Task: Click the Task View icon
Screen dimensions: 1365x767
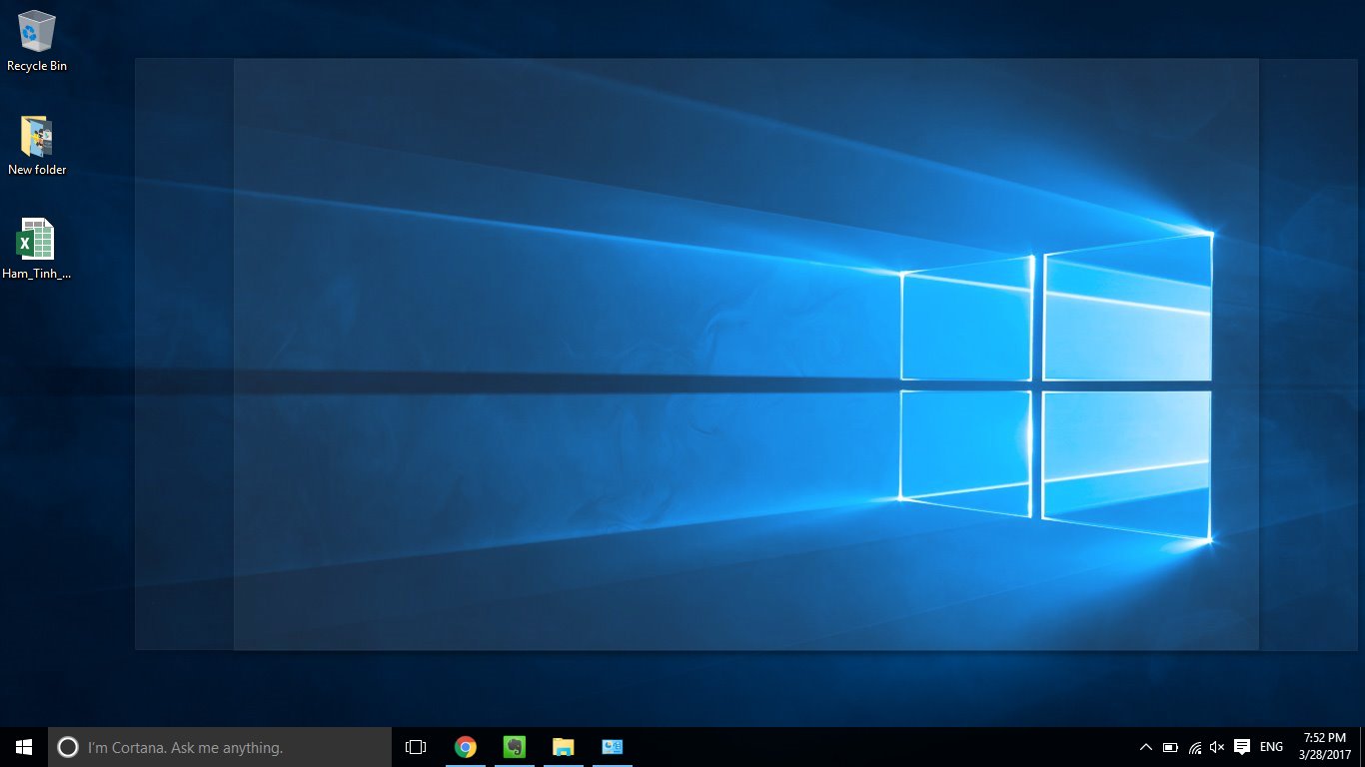Action: pyautogui.click(x=414, y=746)
